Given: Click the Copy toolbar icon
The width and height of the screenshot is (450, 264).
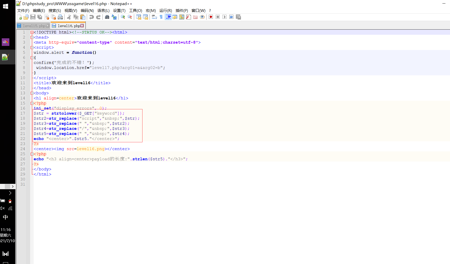Looking at the screenshot, I should point(76,17).
